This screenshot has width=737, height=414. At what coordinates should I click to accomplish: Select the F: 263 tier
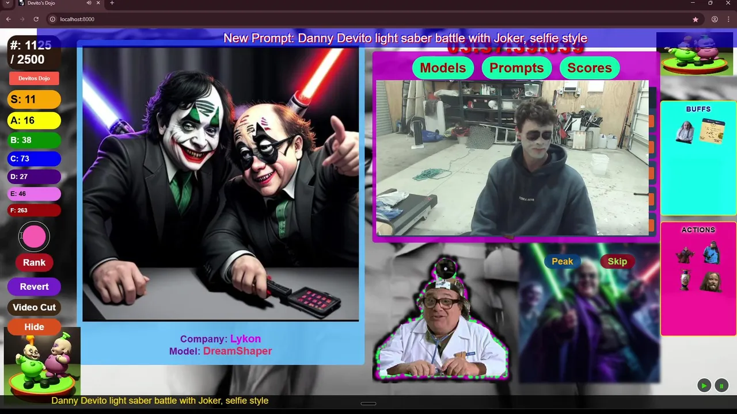coord(34,210)
